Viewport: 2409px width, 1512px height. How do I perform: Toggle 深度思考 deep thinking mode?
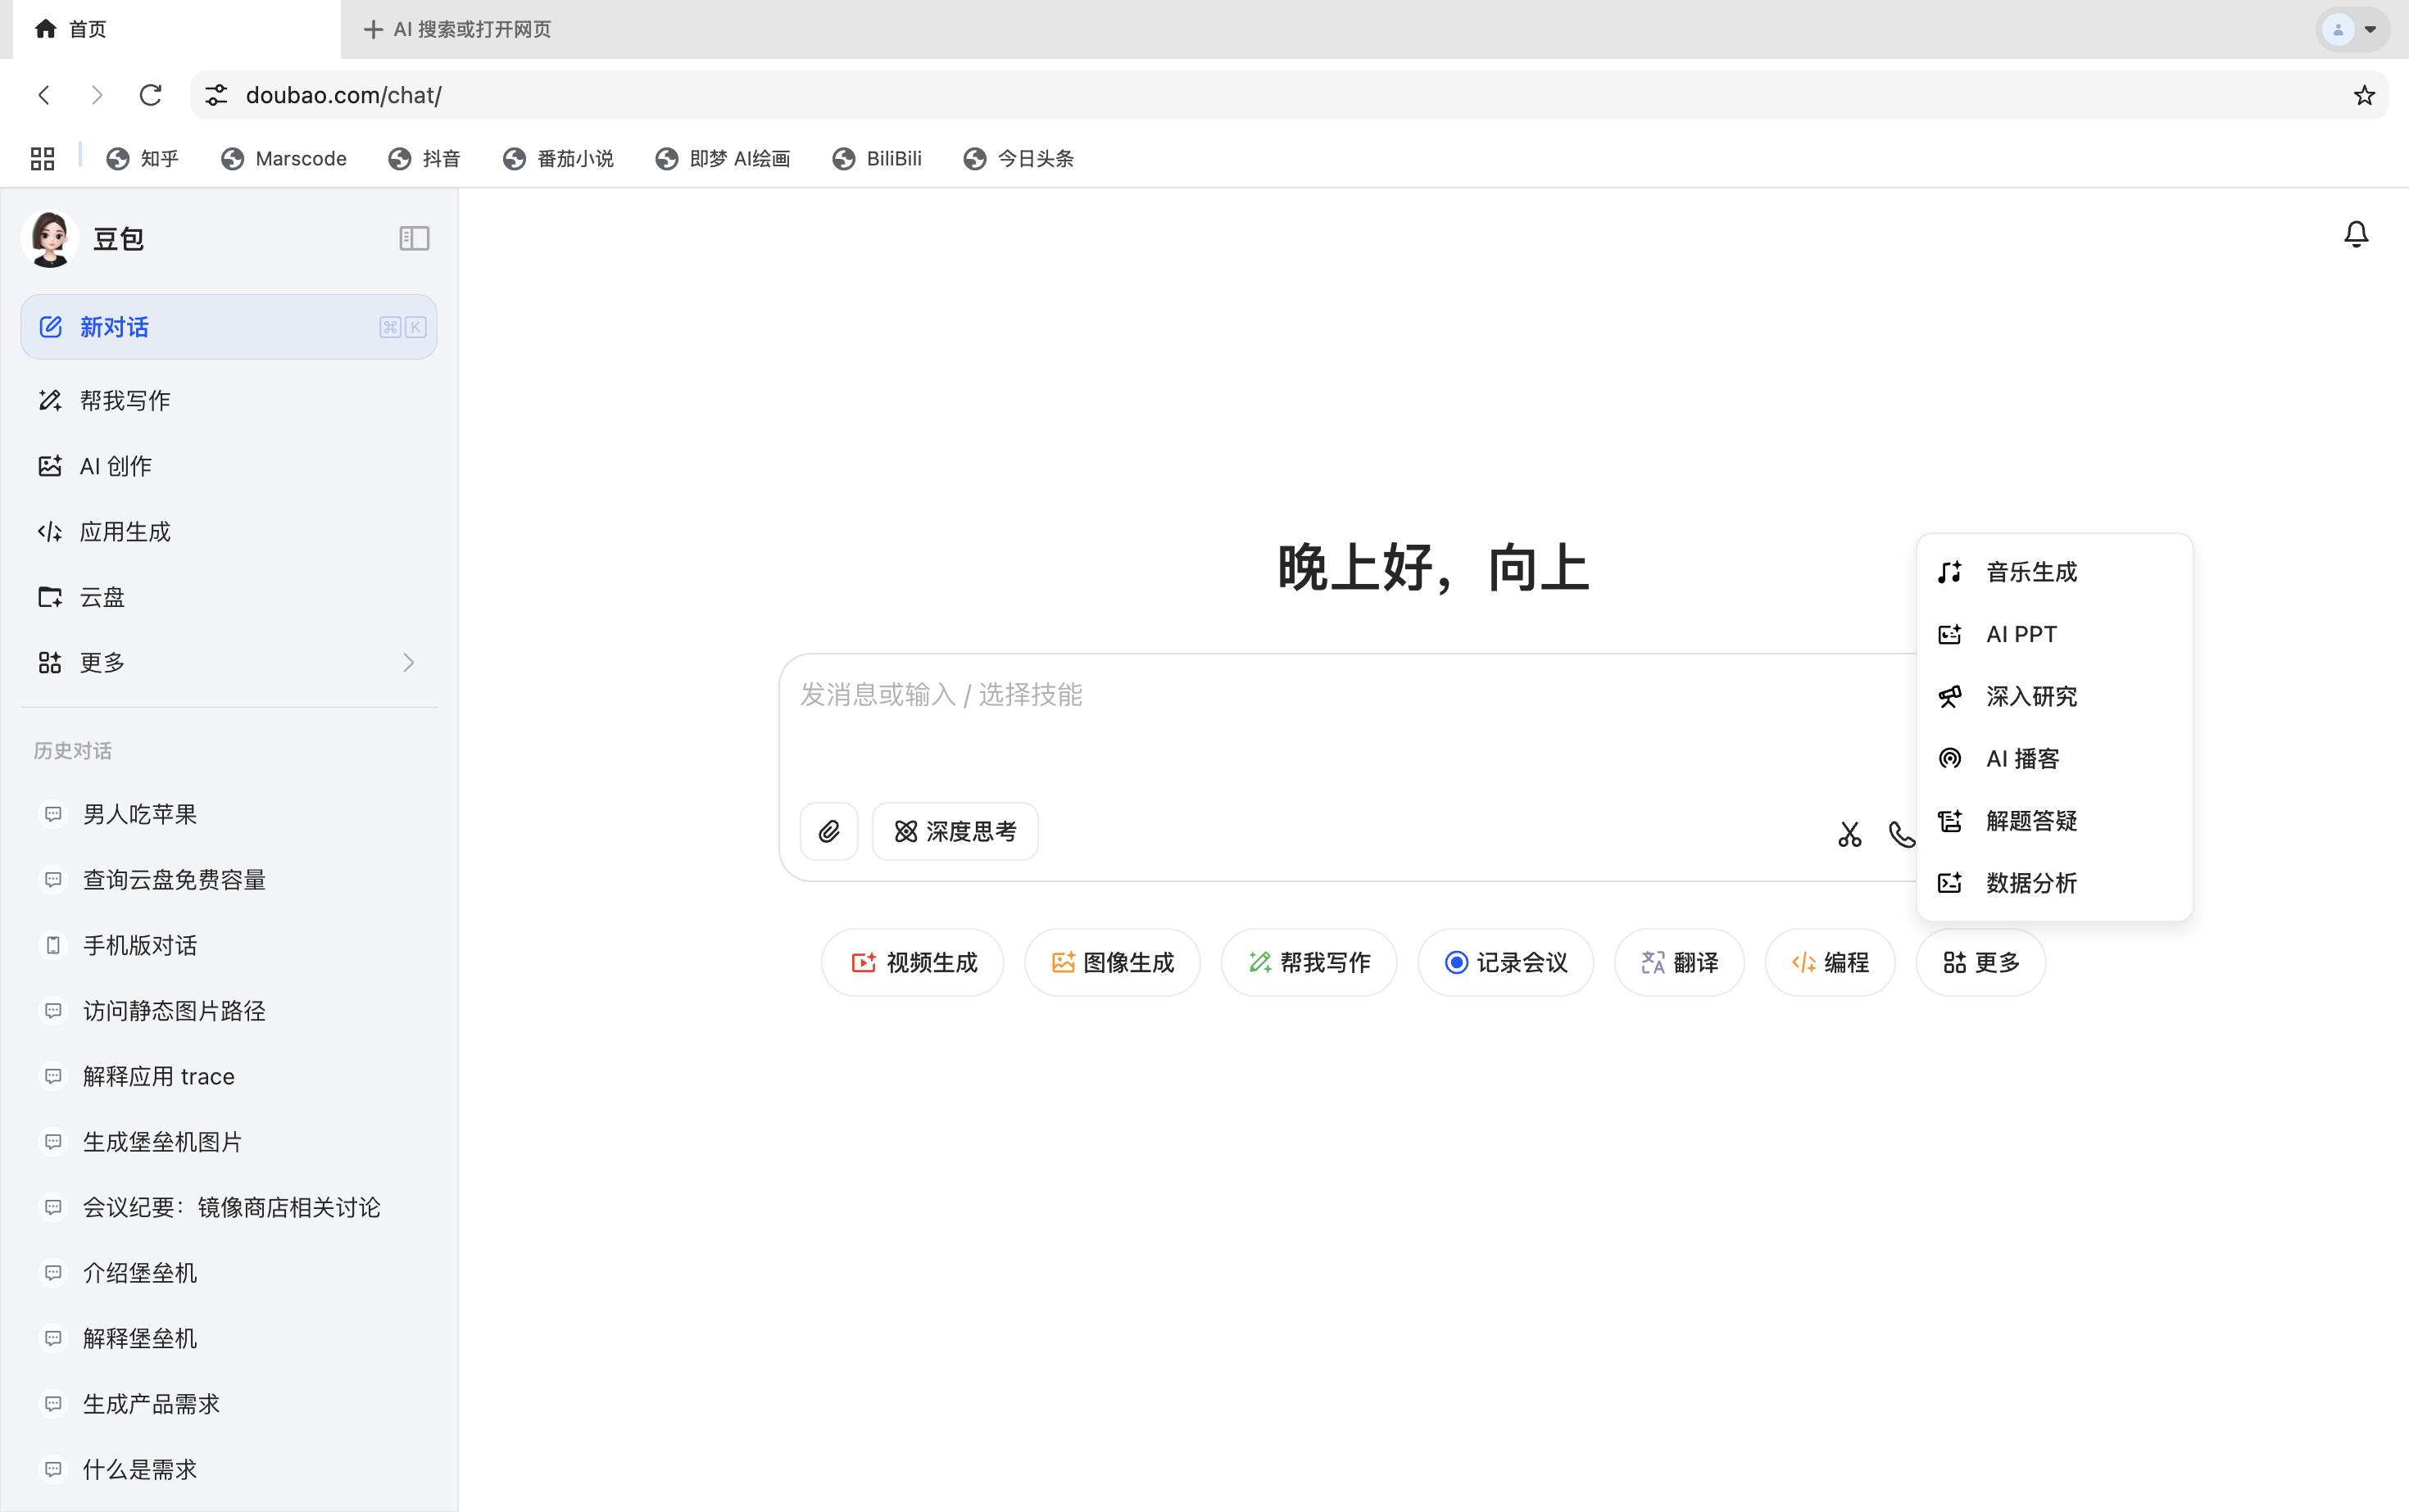[x=955, y=831]
